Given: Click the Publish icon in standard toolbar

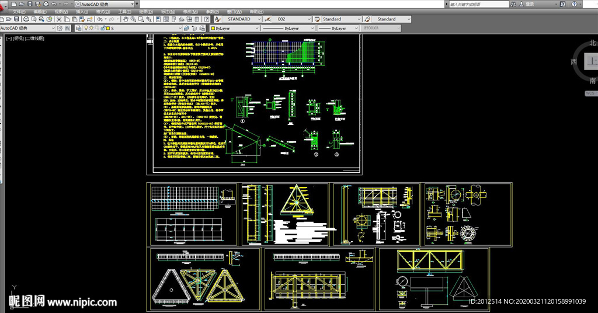Looking at the screenshot, I should click(x=41, y=19).
